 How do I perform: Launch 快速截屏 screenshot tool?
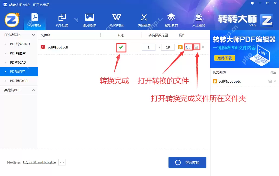144,20
